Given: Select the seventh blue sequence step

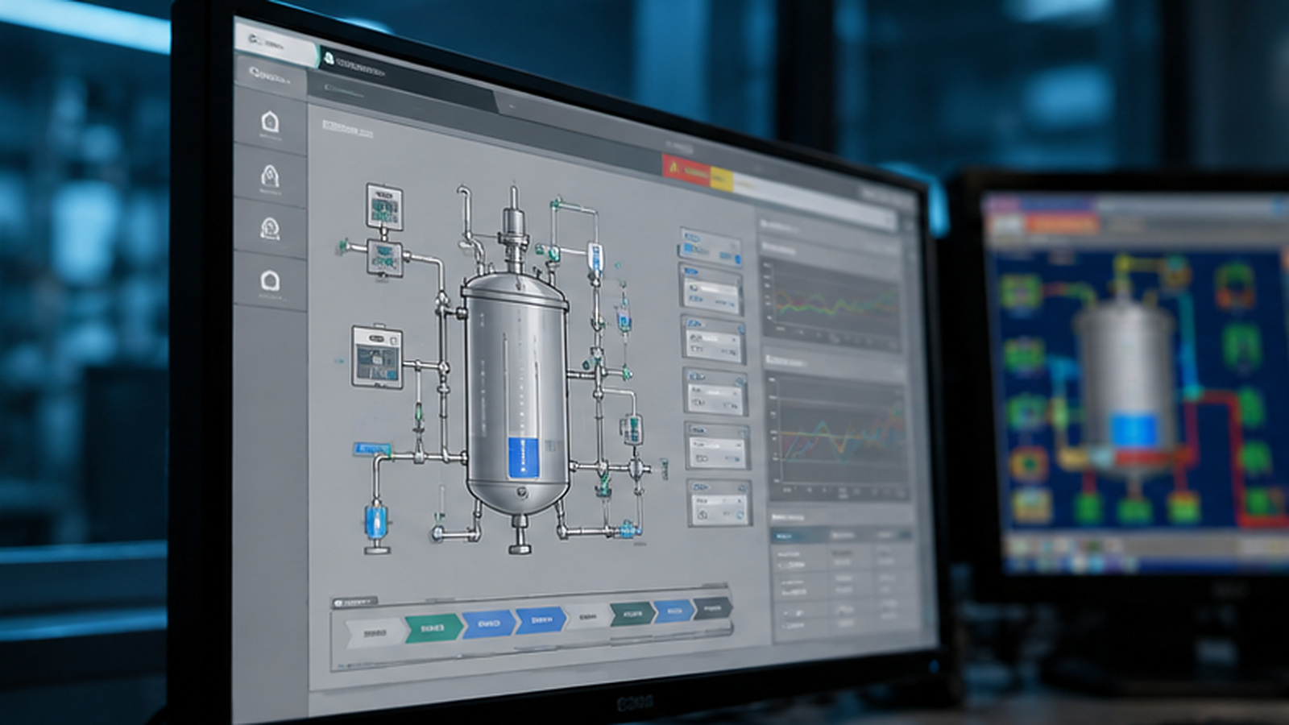Looking at the screenshot, I should pos(674,611).
